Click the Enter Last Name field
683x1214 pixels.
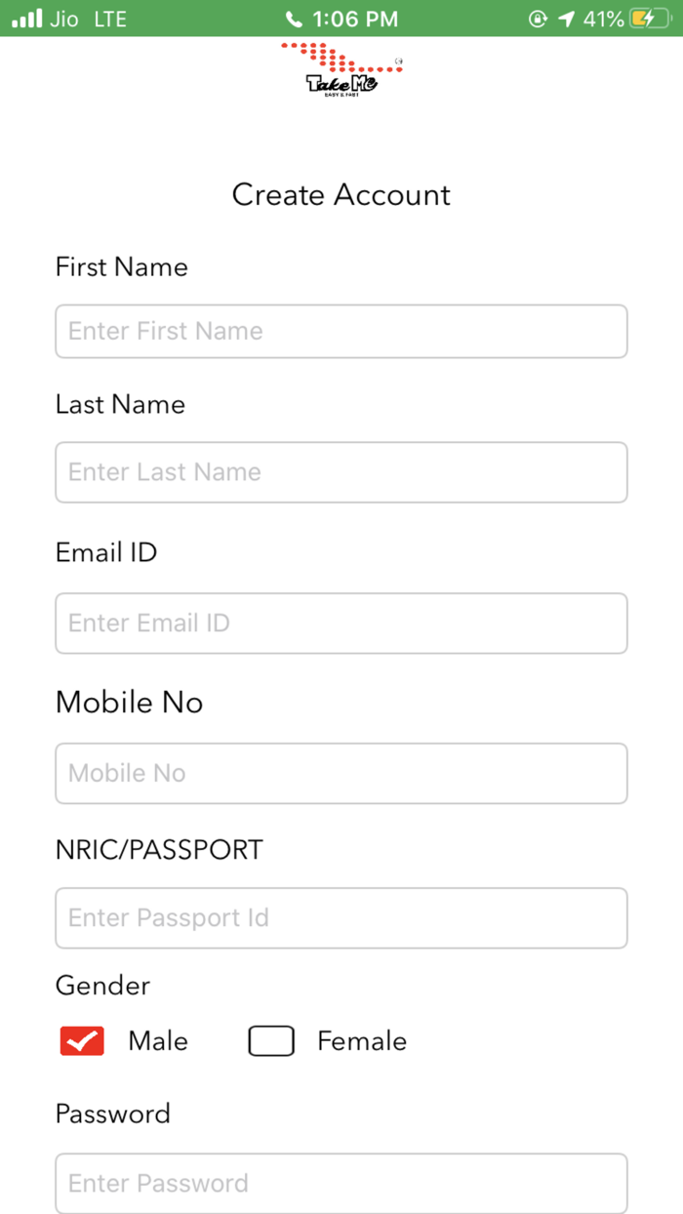(x=341, y=471)
